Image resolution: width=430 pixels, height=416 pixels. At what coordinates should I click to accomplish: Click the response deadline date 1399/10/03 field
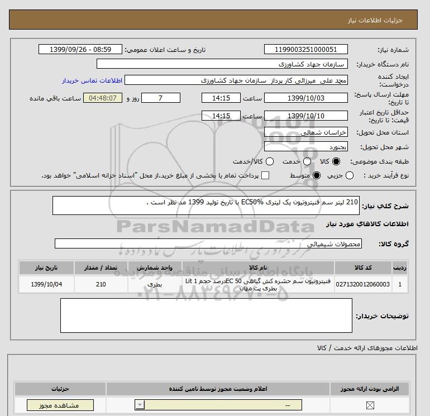pos(305,98)
